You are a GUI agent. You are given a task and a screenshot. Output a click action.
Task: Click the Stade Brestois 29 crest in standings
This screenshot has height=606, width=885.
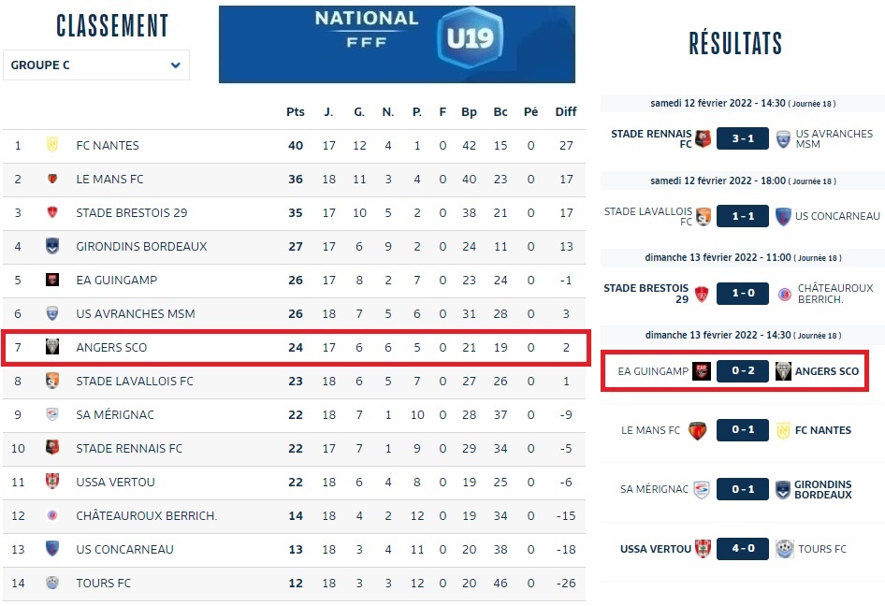pyautogui.click(x=52, y=212)
